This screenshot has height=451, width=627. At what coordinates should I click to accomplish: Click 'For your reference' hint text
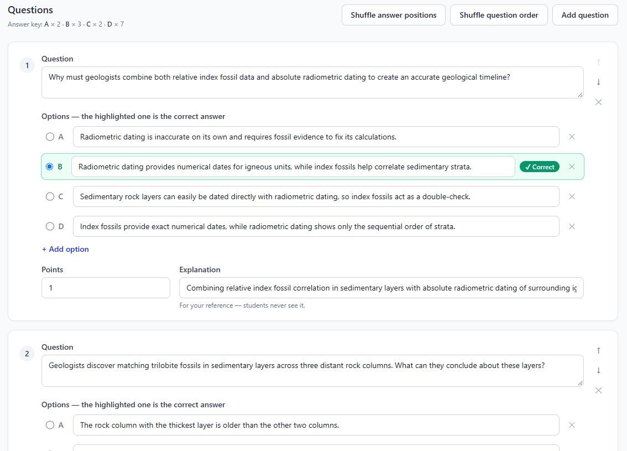242,305
